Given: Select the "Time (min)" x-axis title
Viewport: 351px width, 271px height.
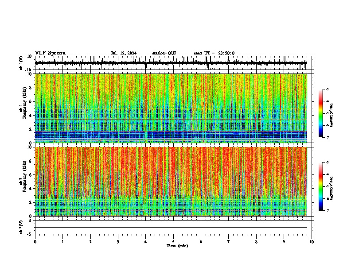Looking at the screenshot, I should (x=177, y=246).
